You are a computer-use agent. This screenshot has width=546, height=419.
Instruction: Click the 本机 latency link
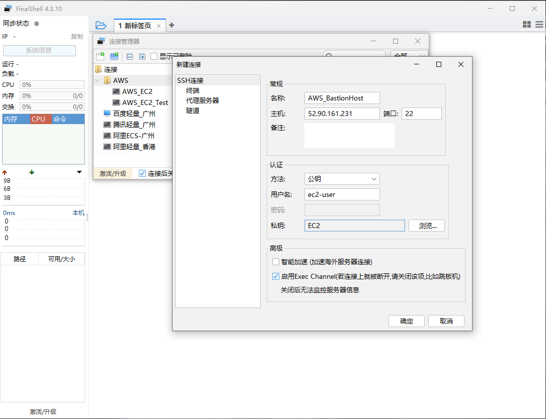pos(78,213)
